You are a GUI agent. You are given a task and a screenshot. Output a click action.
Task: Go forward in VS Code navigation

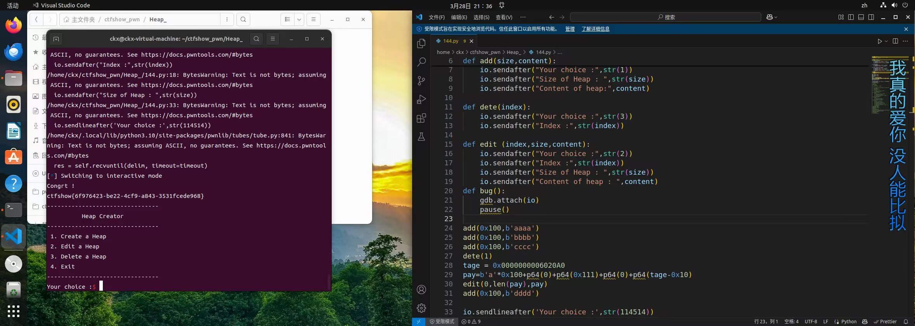(562, 17)
